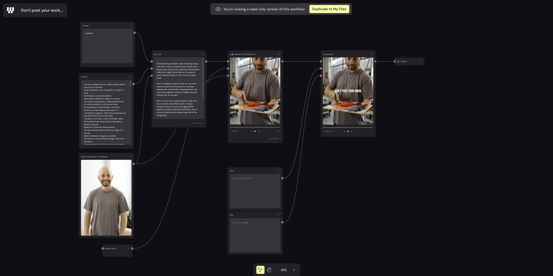Select the Aleph Headshots 3.5-4126.jpg title
The width and height of the screenshot is (553, 276).
(94, 157)
